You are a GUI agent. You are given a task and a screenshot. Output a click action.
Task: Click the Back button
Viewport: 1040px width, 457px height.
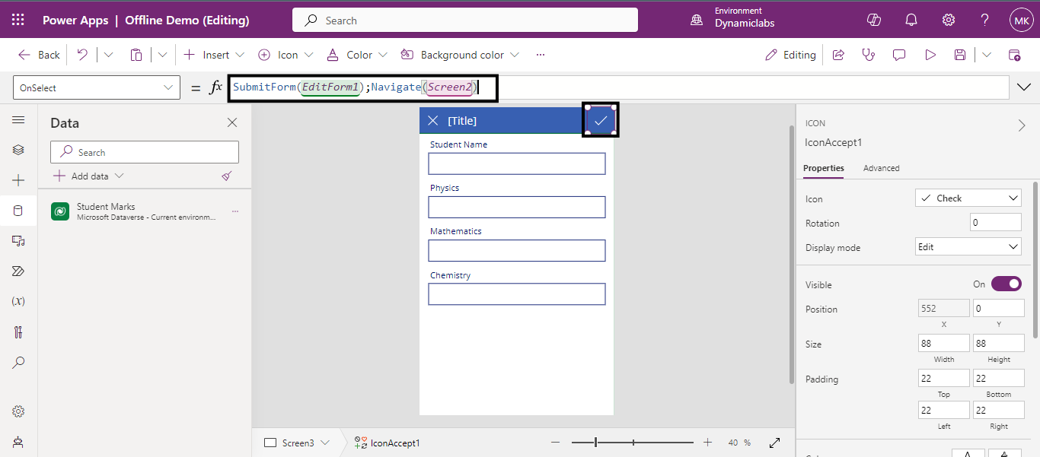click(40, 55)
